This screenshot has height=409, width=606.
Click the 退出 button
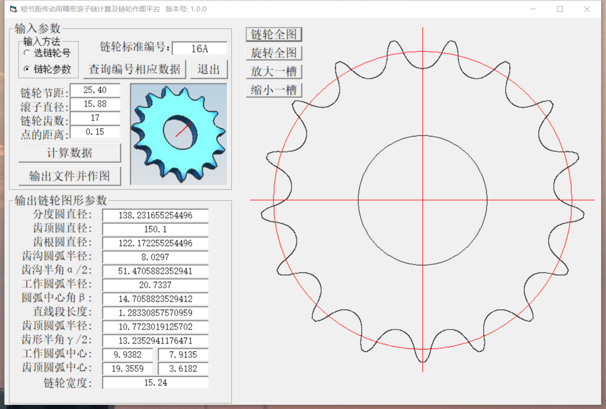coord(209,69)
